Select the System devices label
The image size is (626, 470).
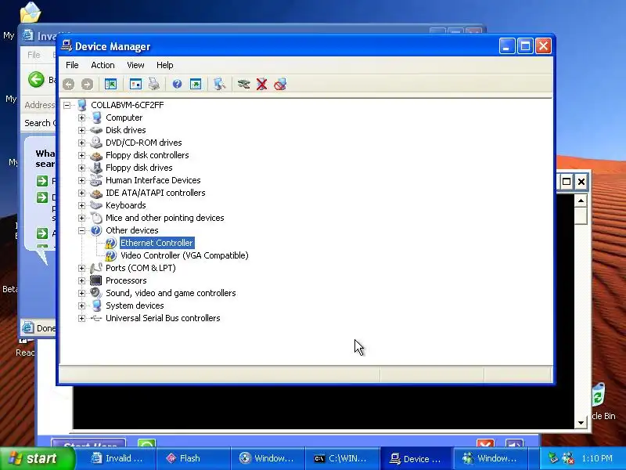pyautogui.click(x=135, y=305)
